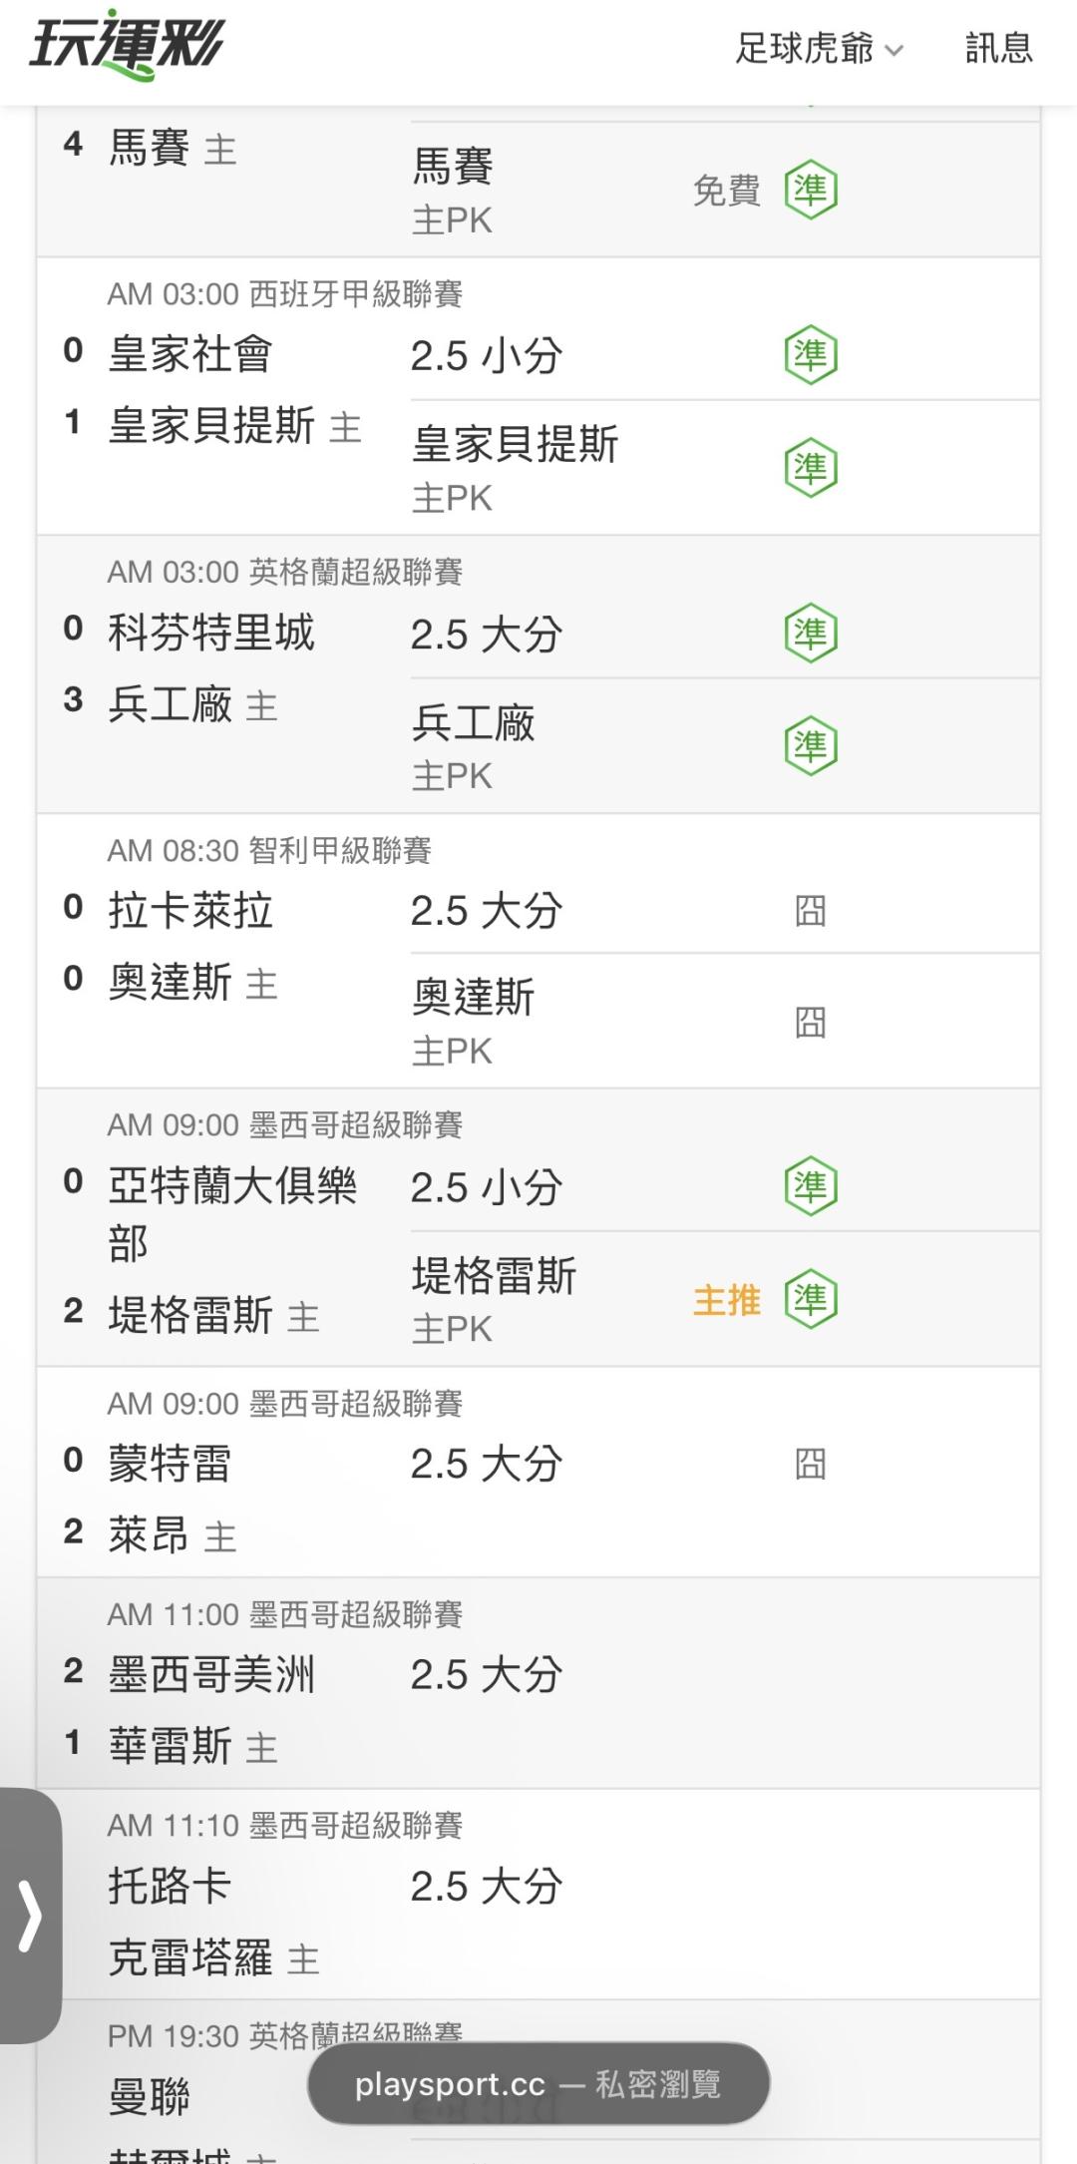
Task: Click the 囧 mark for 拉卡萊拉 2.5 大分
Action: (811, 910)
